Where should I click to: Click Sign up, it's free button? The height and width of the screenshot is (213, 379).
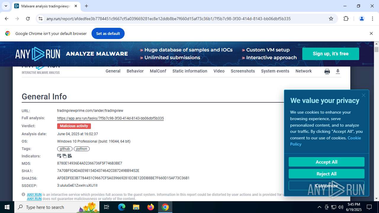331,54
